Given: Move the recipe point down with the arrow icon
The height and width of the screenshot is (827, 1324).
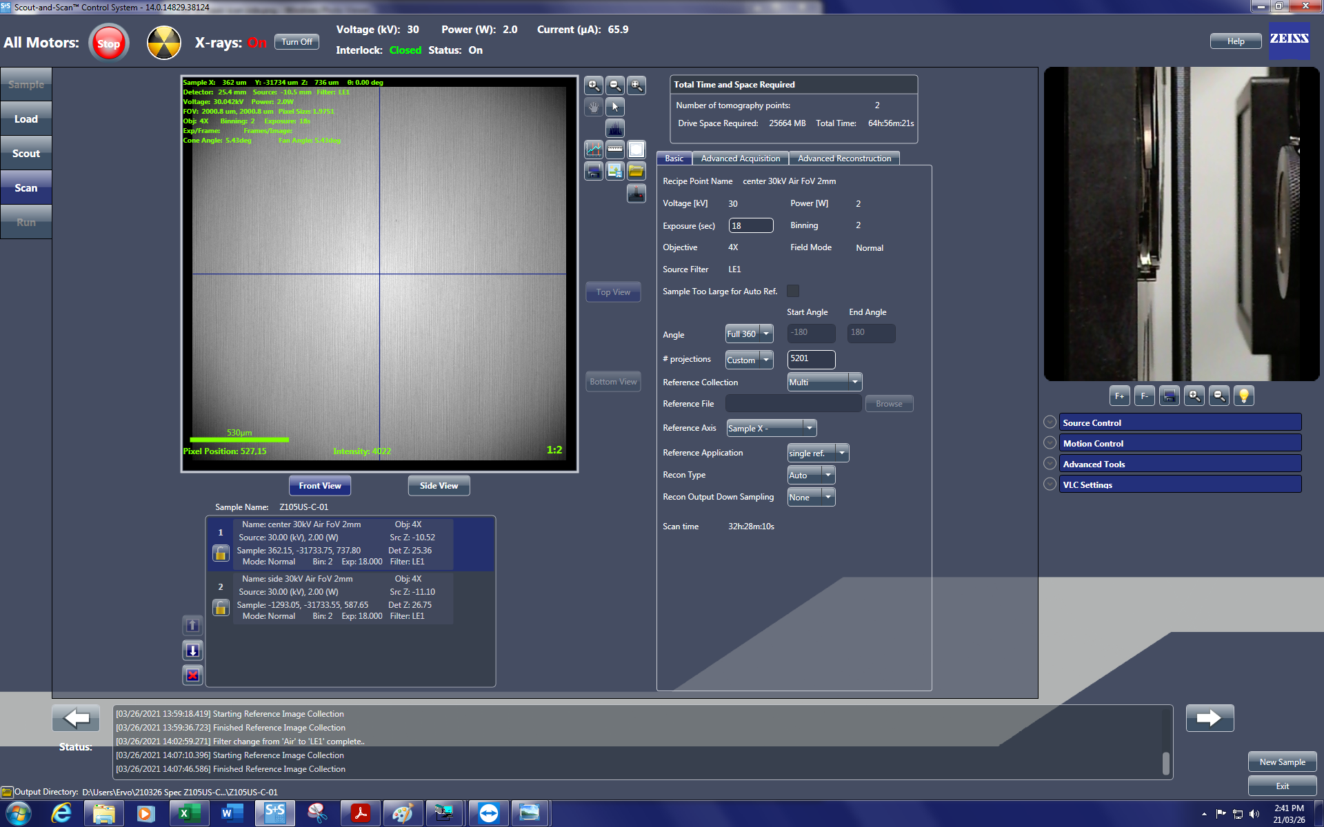Looking at the screenshot, I should [193, 651].
